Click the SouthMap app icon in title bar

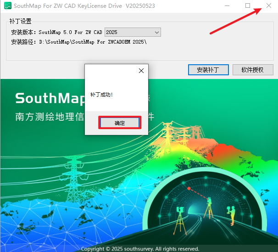pyautogui.click(x=8, y=6)
